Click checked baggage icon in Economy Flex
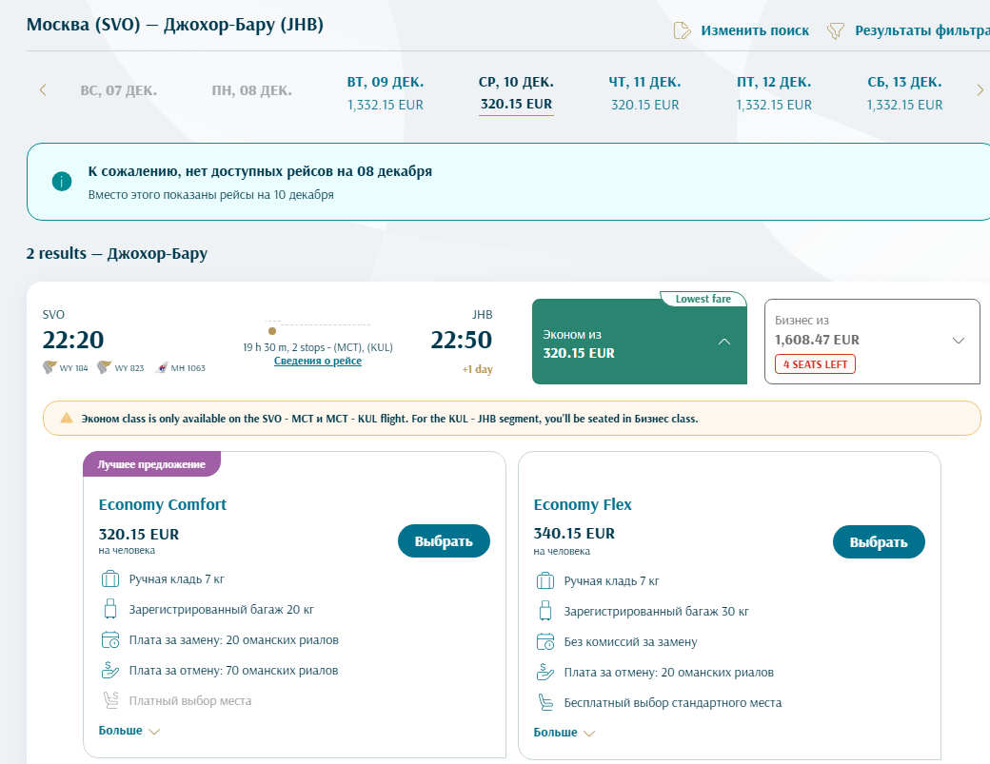 544,611
